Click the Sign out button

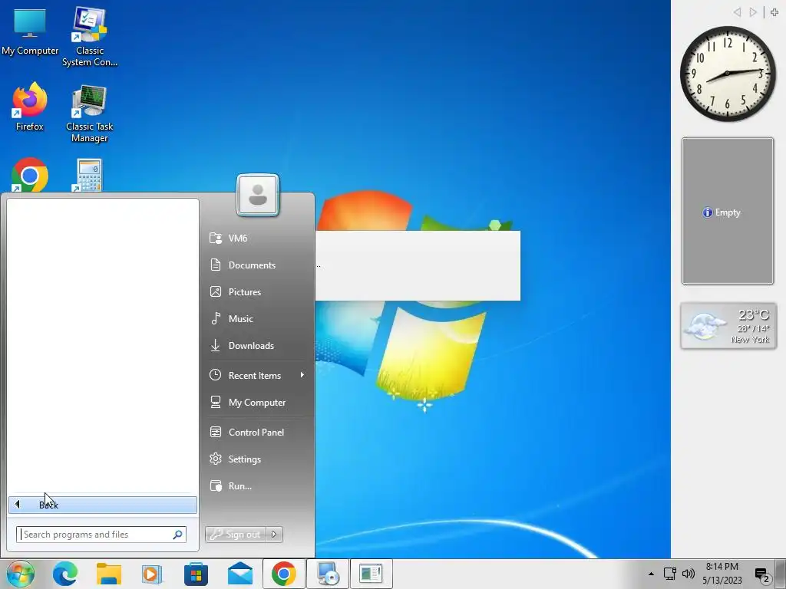click(x=236, y=535)
